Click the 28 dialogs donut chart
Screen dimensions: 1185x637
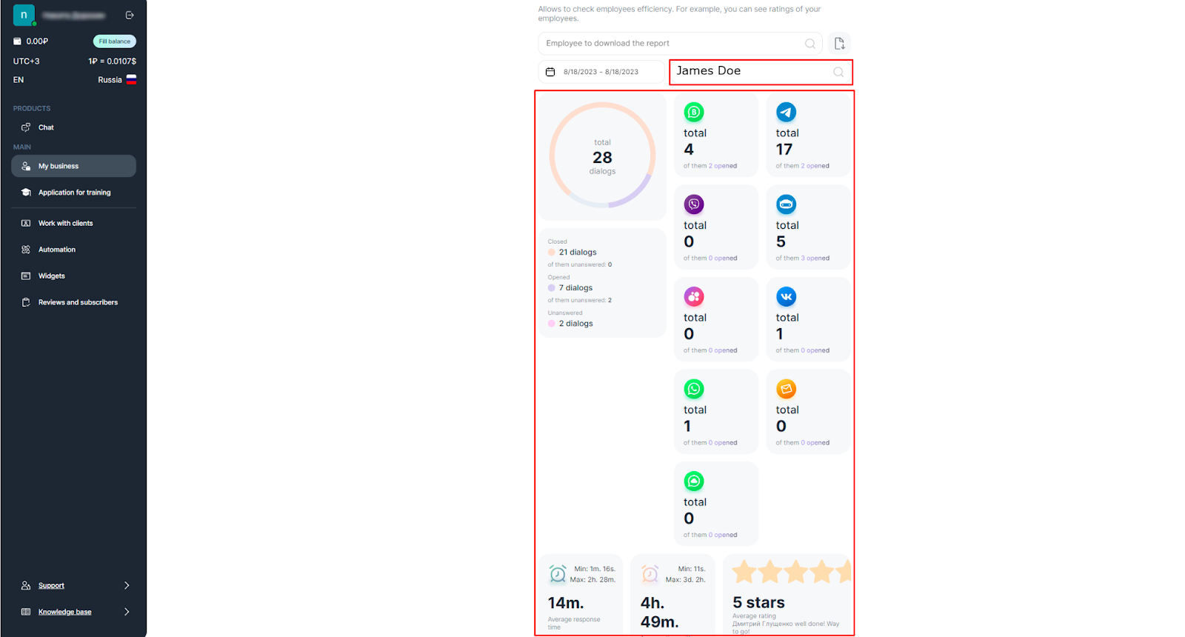602,156
